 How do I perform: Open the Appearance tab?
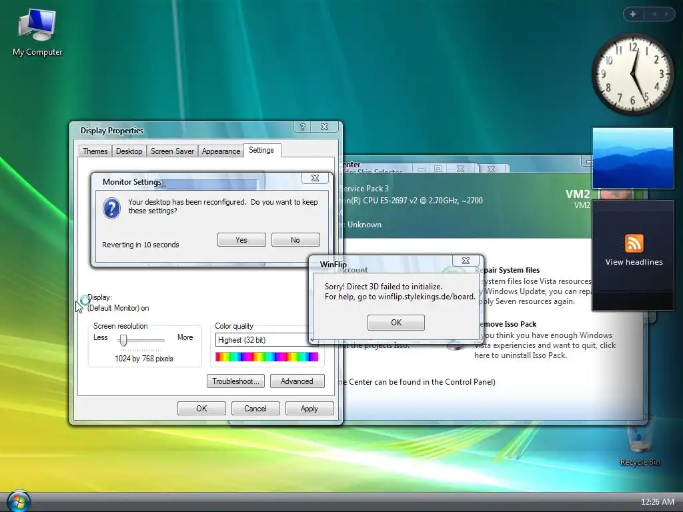click(x=221, y=151)
